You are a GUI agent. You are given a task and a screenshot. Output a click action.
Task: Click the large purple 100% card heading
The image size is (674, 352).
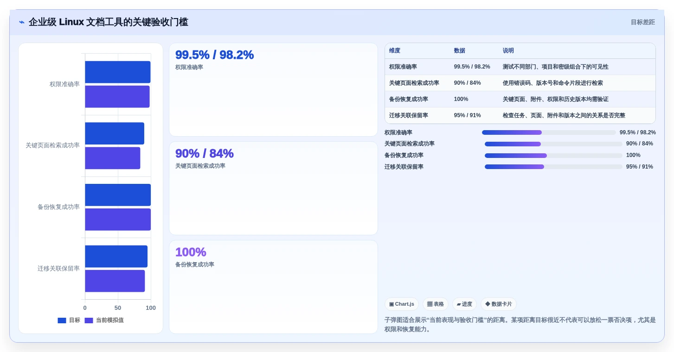tap(191, 252)
